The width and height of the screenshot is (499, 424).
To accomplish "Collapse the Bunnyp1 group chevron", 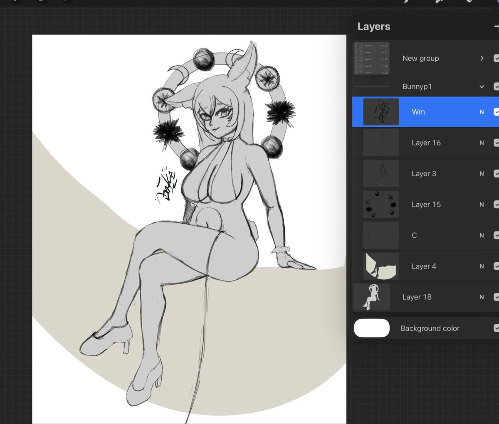I will [482, 86].
